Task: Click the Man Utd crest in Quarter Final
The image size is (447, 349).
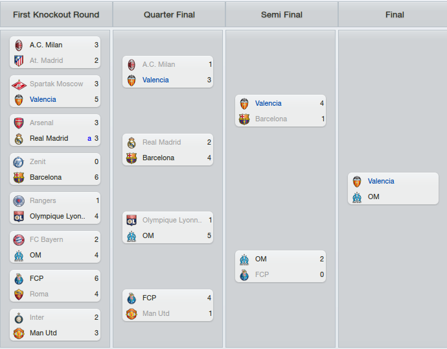Action: click(132, 313)
